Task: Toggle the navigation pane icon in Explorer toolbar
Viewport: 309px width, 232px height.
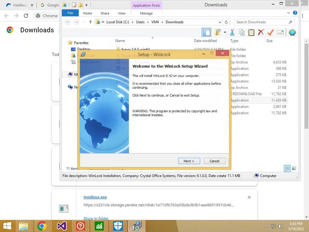Action: click(x=206, y=32)
